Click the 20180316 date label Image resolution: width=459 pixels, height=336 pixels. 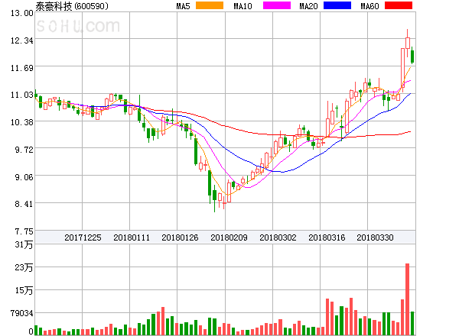(x=327, y=237)
